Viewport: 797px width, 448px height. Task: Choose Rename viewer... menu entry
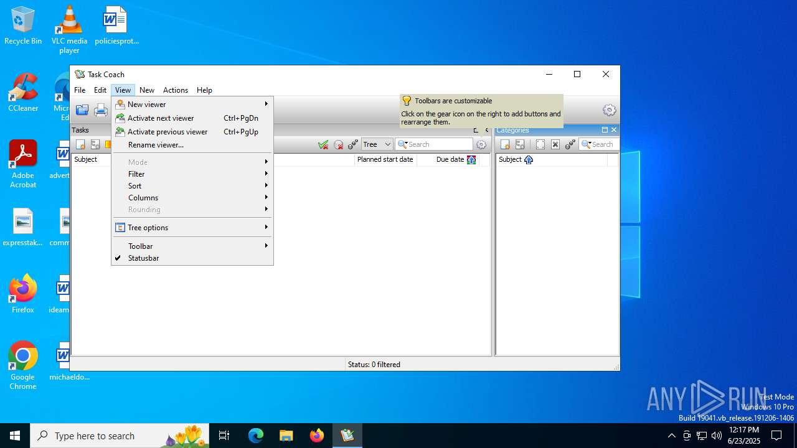(x=192, y=145)
